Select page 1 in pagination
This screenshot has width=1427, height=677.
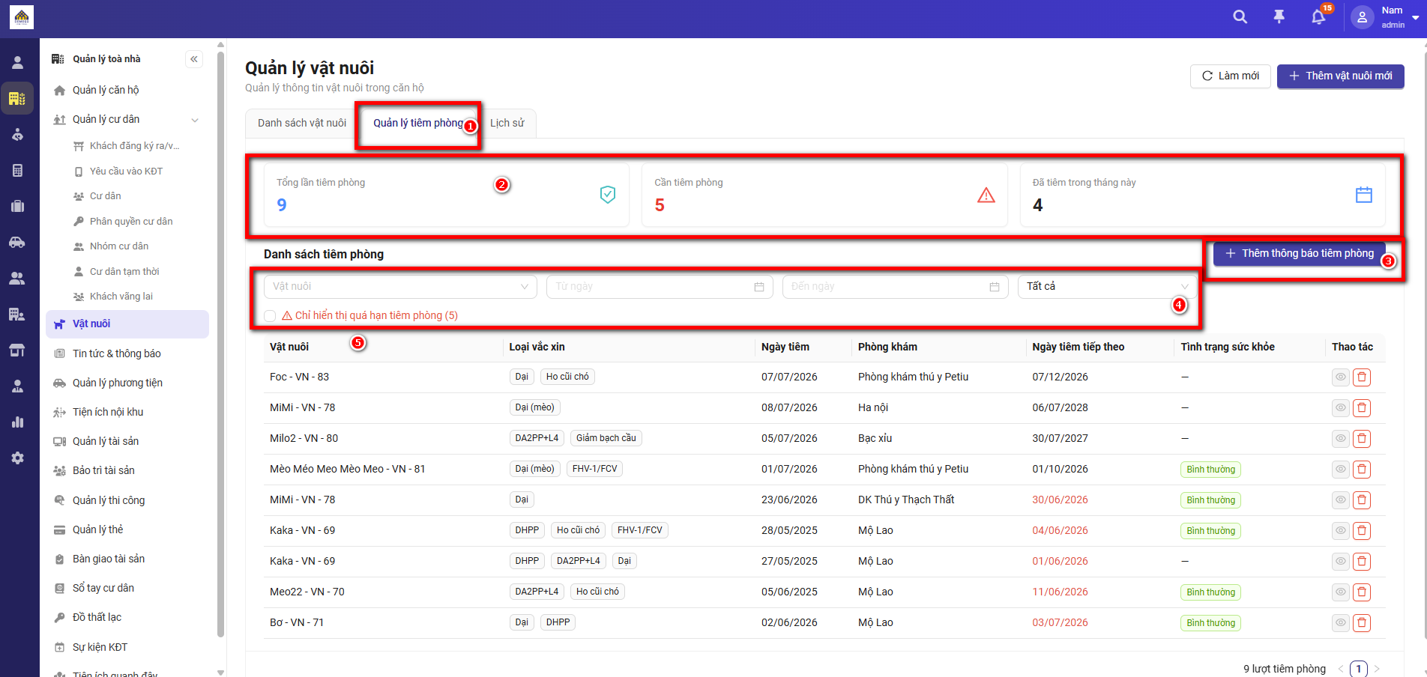(1359, 669)
